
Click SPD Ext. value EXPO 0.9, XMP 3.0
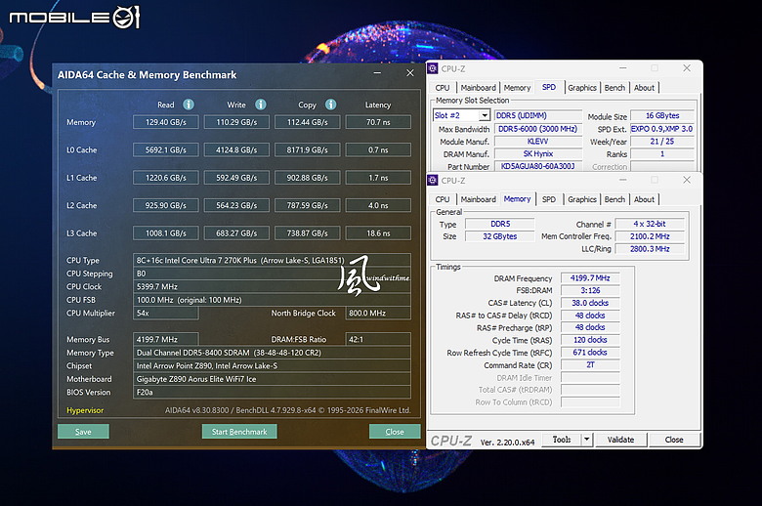[x=662, y=129]
